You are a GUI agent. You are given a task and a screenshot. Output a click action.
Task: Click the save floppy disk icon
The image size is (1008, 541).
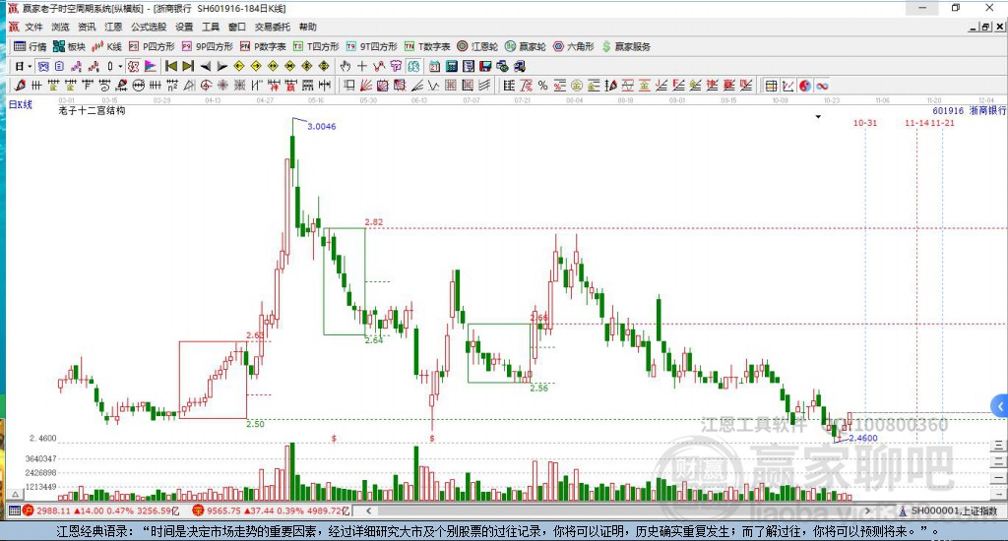click(x=485, y=66)
